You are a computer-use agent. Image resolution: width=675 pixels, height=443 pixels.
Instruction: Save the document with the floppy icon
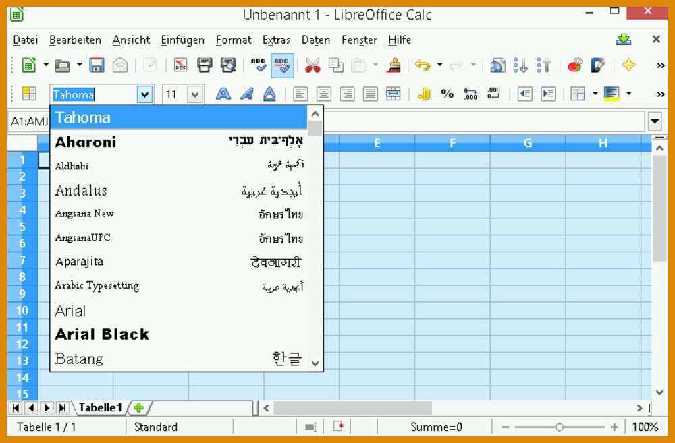tap(97, 65)
